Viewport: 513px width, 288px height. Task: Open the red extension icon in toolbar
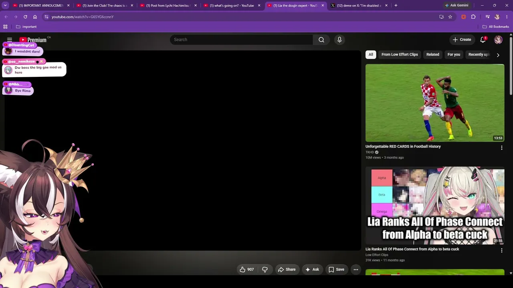click(464, 17)
